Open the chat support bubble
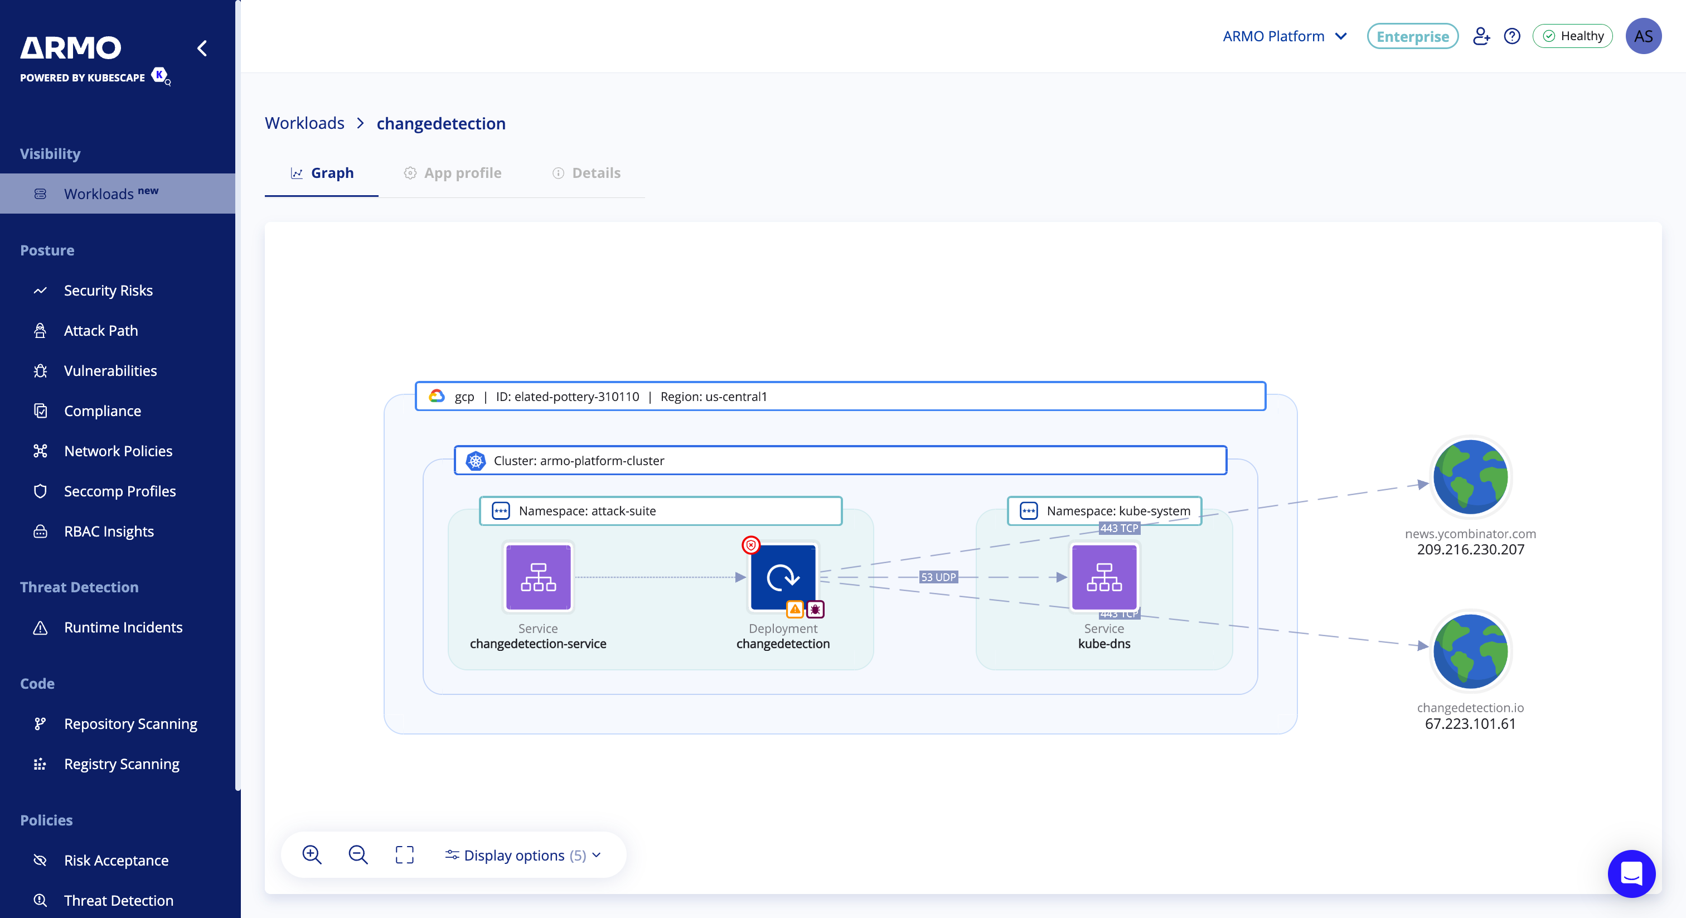This screenshot has height=918, width=1686. click(x=1631, y=873)
